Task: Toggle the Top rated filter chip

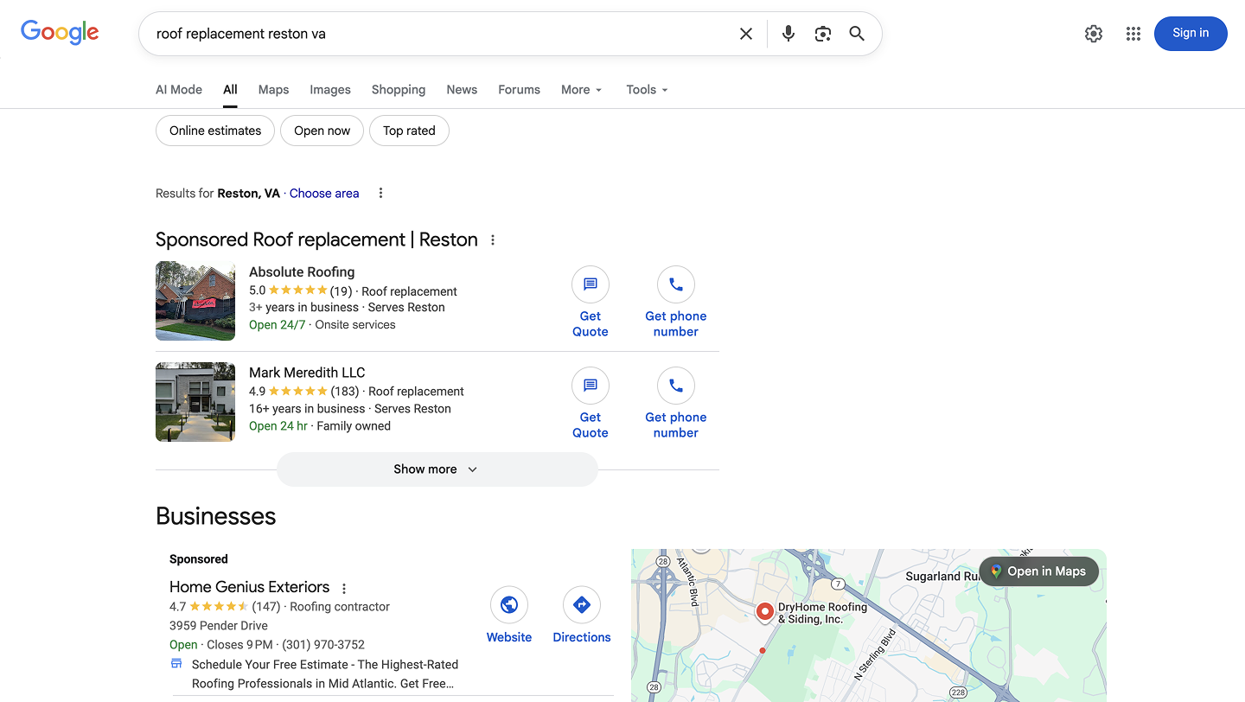Action: click(409, 131)
